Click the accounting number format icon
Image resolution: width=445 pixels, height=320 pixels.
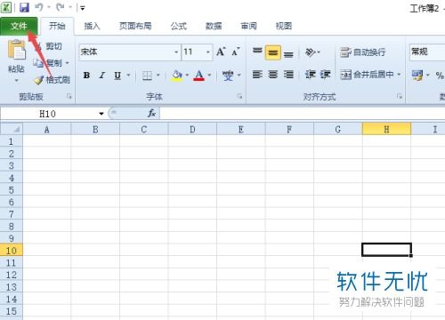[x=417, y=76]
